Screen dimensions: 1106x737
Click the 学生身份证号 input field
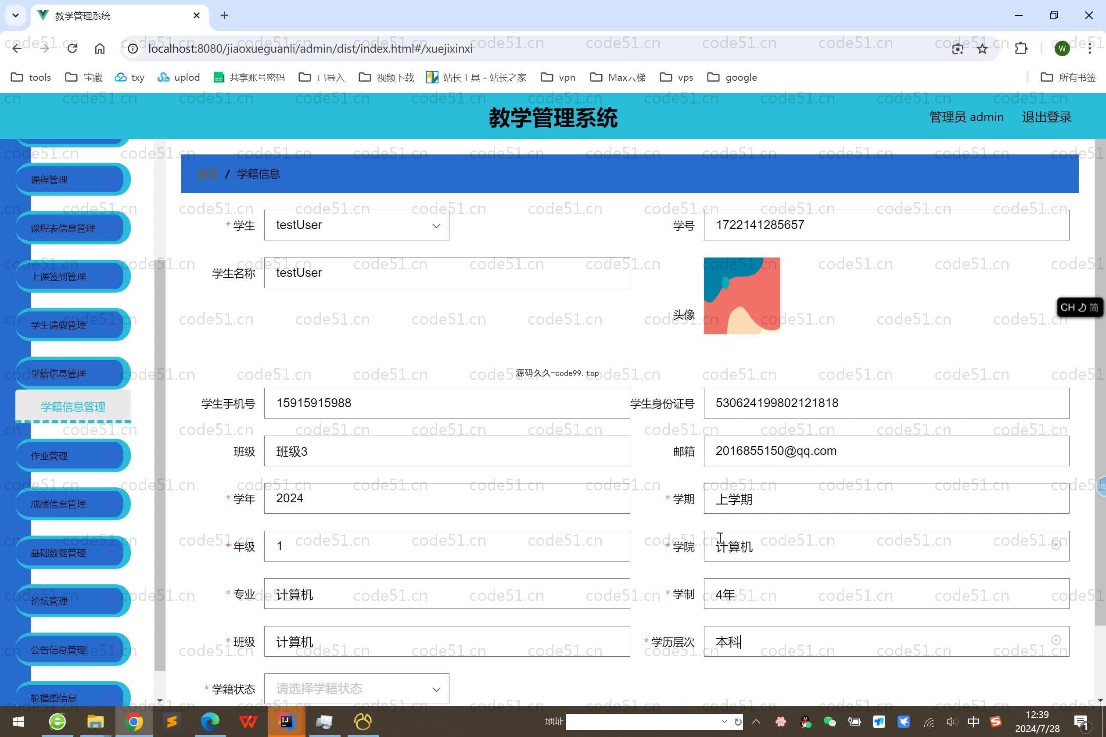(x=886, y=403)
